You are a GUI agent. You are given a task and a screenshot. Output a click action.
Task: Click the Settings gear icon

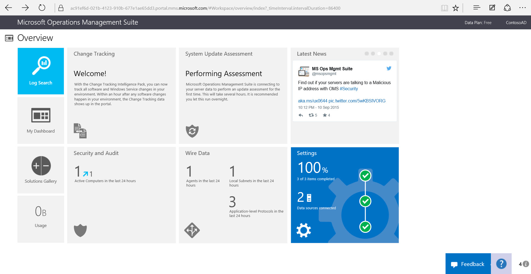304,230
